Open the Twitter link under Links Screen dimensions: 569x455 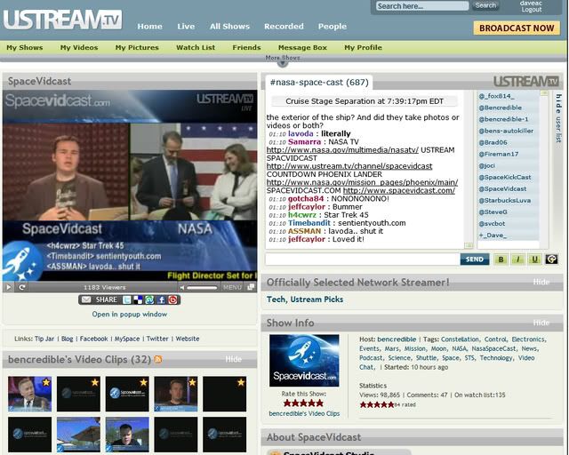click(157, 339)
